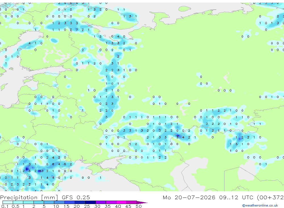Click the legend label '0.5'
284x208 pixels.
pyautogui.click(x=15, y=206)
